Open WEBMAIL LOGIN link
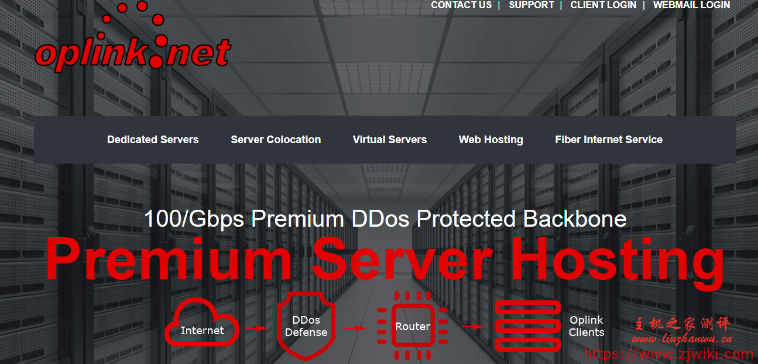 coord(691,5)
